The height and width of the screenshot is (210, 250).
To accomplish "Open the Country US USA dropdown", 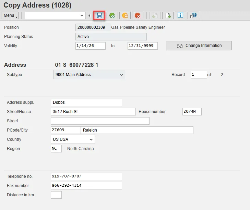I will (73, 139).
